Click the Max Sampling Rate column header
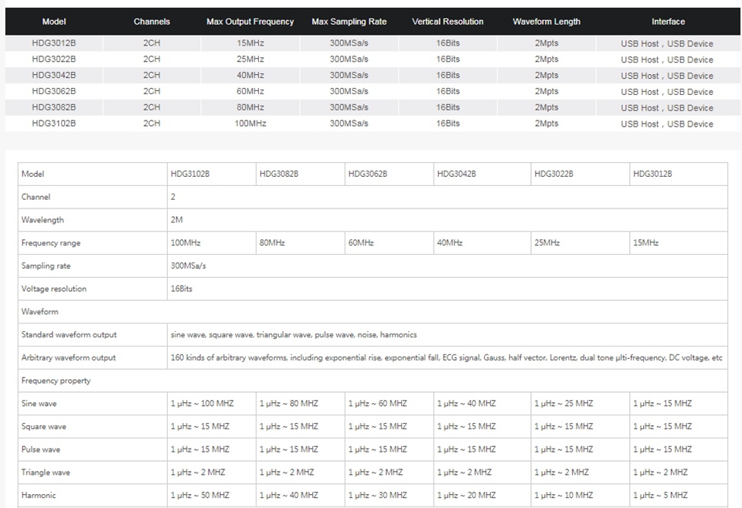Screen dimensions: 742x508 (x=349, y=22)
